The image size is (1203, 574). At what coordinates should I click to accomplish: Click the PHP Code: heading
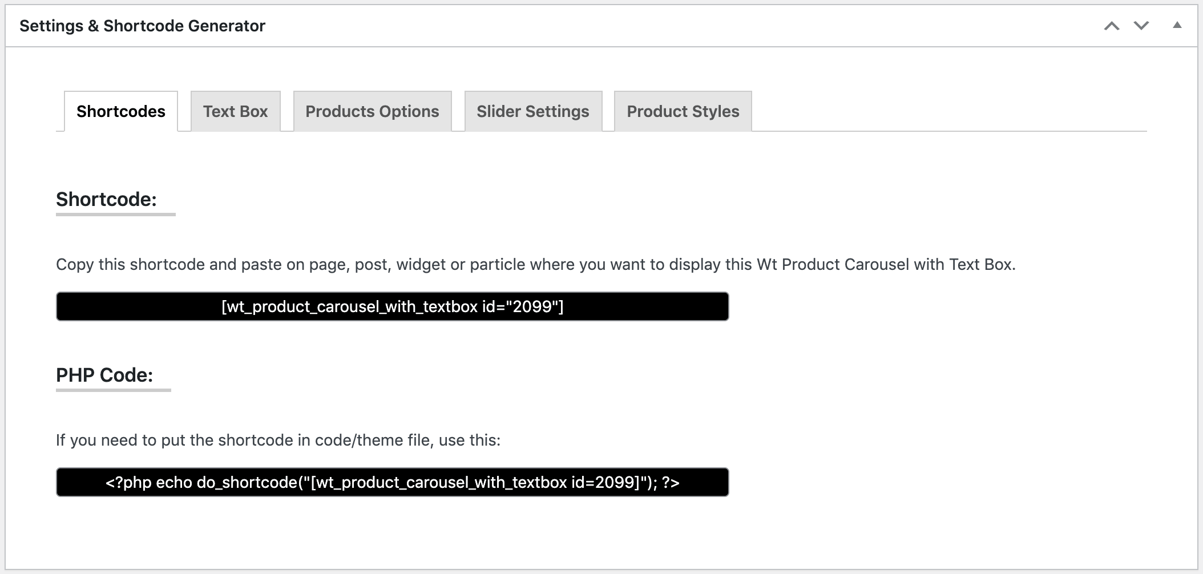(104, 375)
